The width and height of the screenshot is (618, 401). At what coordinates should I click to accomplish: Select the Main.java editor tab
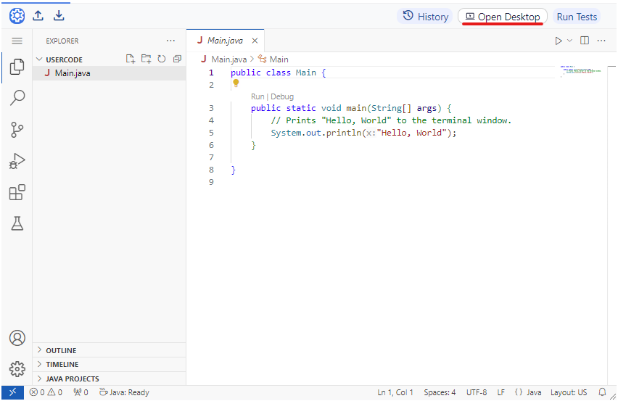pos(225,41)
